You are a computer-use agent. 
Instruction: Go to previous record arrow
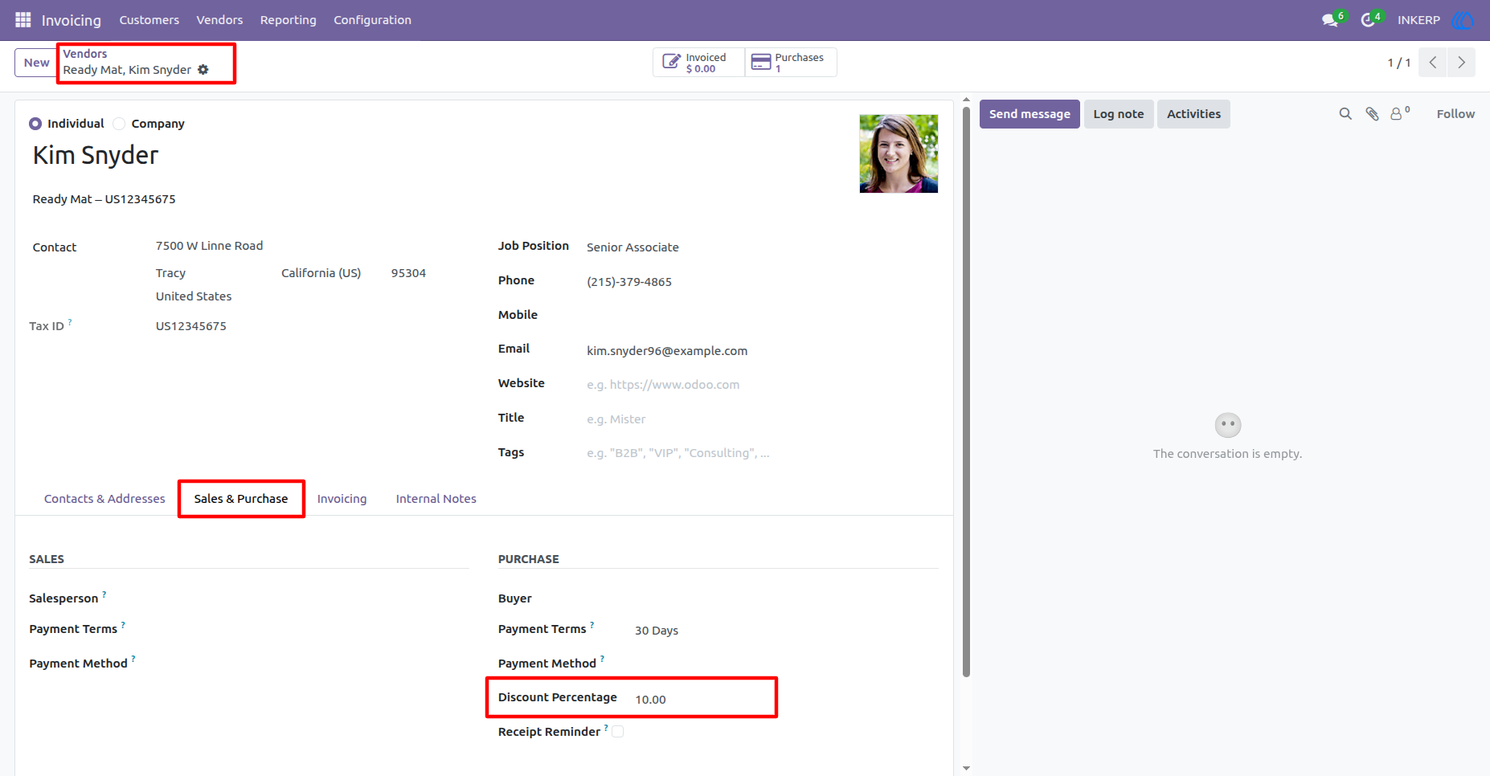click(x=1433, y=63)
